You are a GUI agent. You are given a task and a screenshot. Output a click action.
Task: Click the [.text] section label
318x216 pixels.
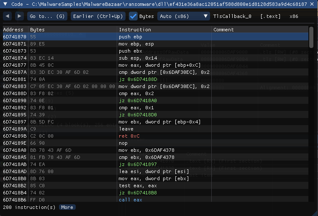[x=271, y=16]
